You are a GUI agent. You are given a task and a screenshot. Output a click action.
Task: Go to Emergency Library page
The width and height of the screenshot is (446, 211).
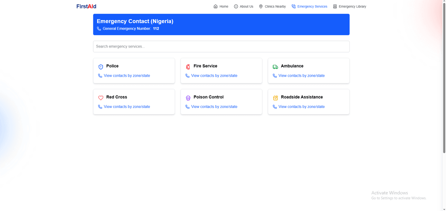tap(352, 6)
